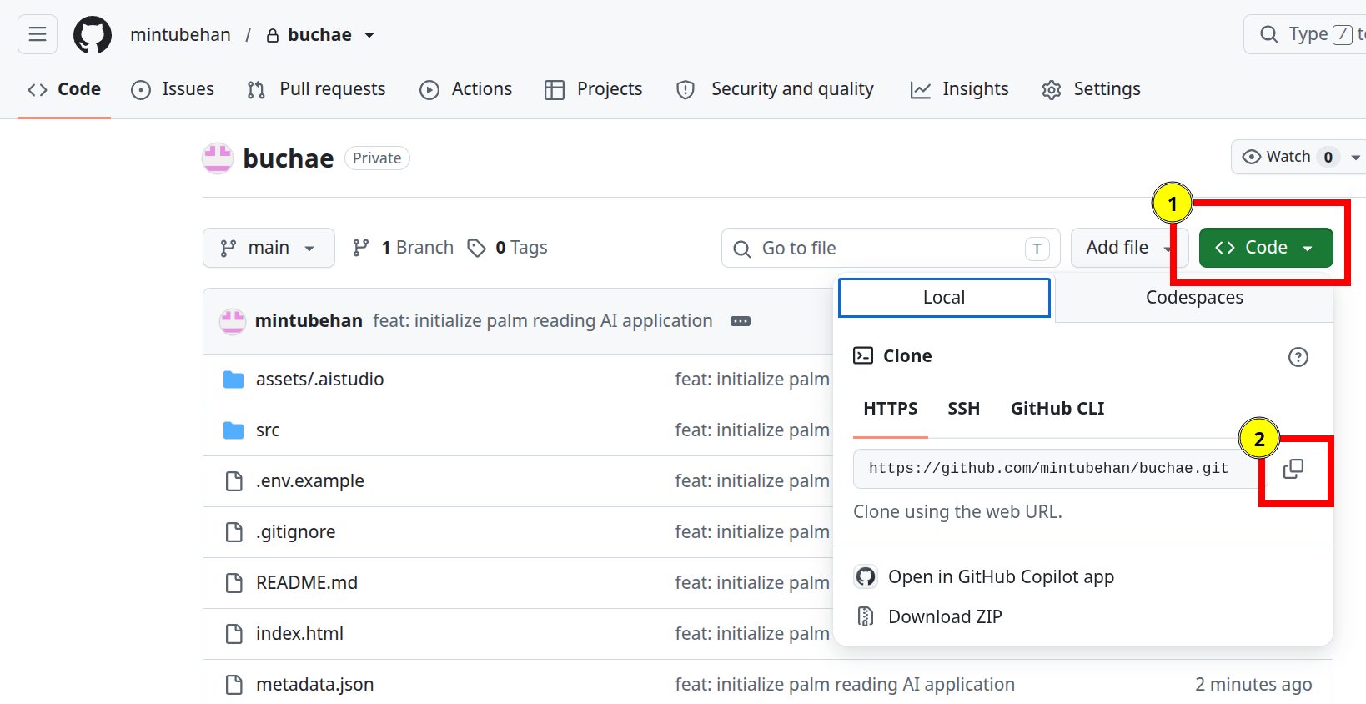Image resolution: width=1366 pixels, height=704 pixels.
Task: Click the buchae repository title
Action: click(x=289, y=158)
